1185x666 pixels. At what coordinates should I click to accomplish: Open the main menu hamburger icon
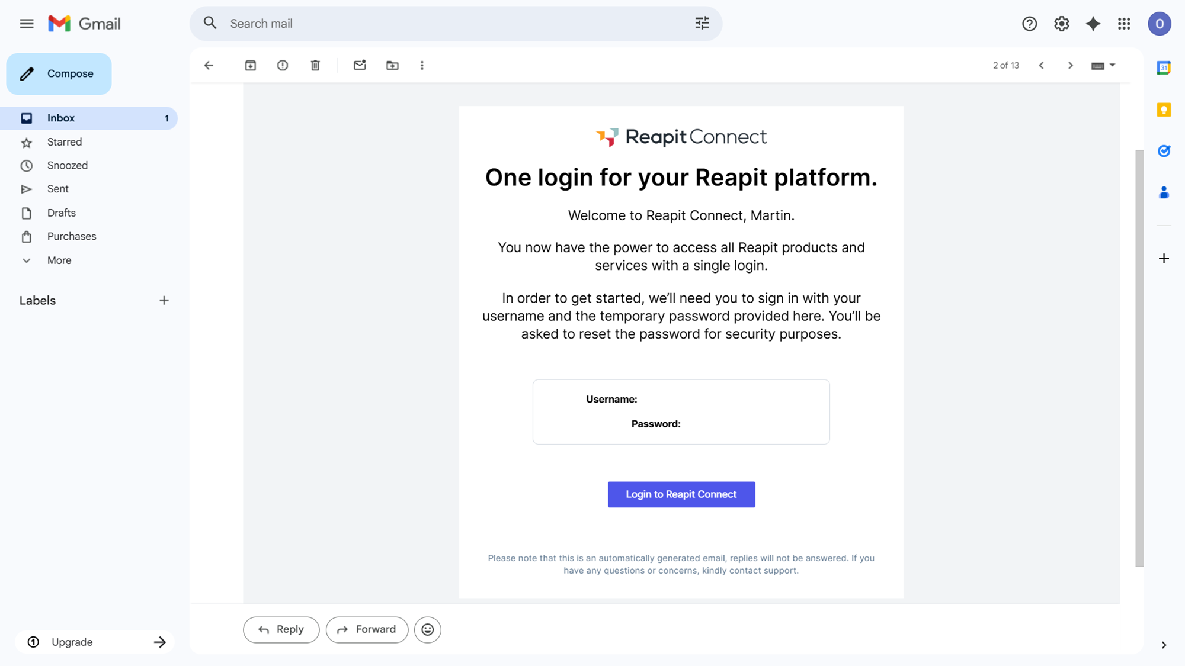click(x=27, y=24)
